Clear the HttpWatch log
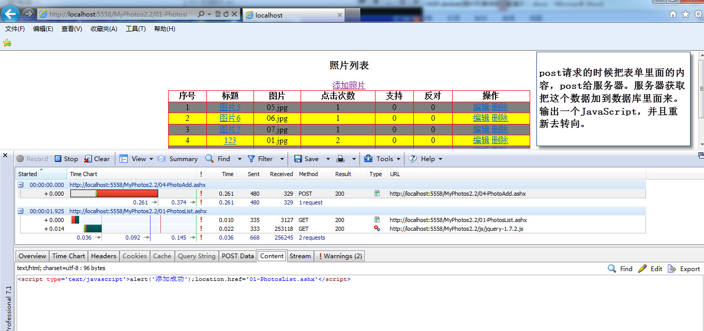 pyautogui.click(x=97, y=159)
